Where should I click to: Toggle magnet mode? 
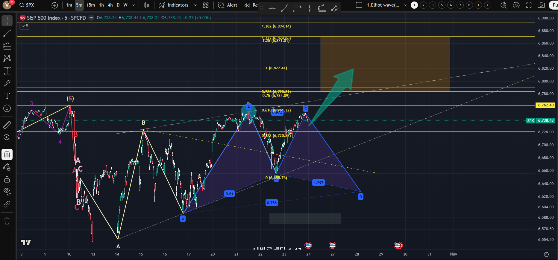tap(7, 154)
